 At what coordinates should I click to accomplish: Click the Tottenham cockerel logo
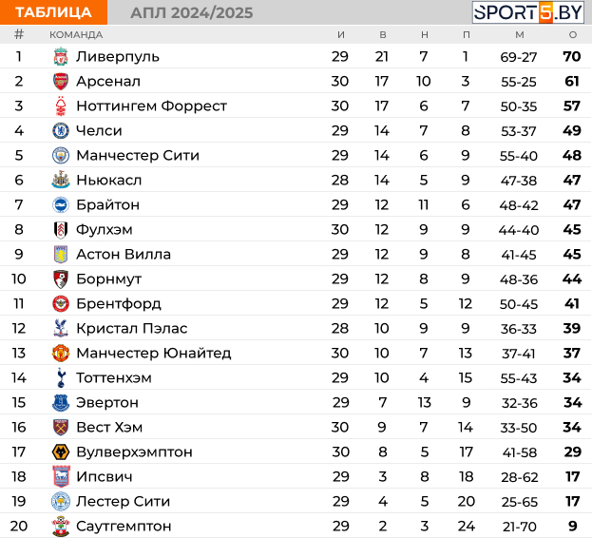61,377
